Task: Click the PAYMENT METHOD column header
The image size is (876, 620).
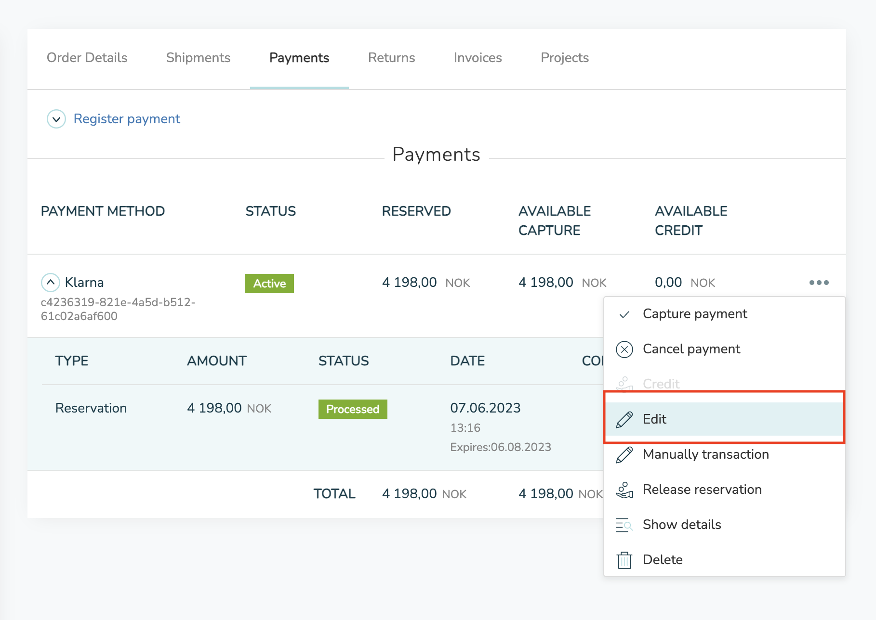Action: (103, 211)
